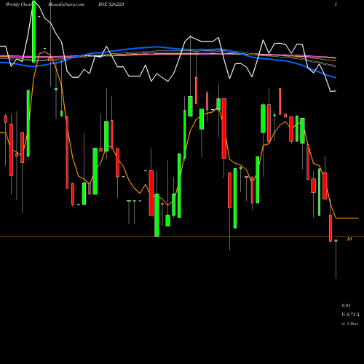
Task: Click the '10' price axis label
Action: [x=349, y=240]
